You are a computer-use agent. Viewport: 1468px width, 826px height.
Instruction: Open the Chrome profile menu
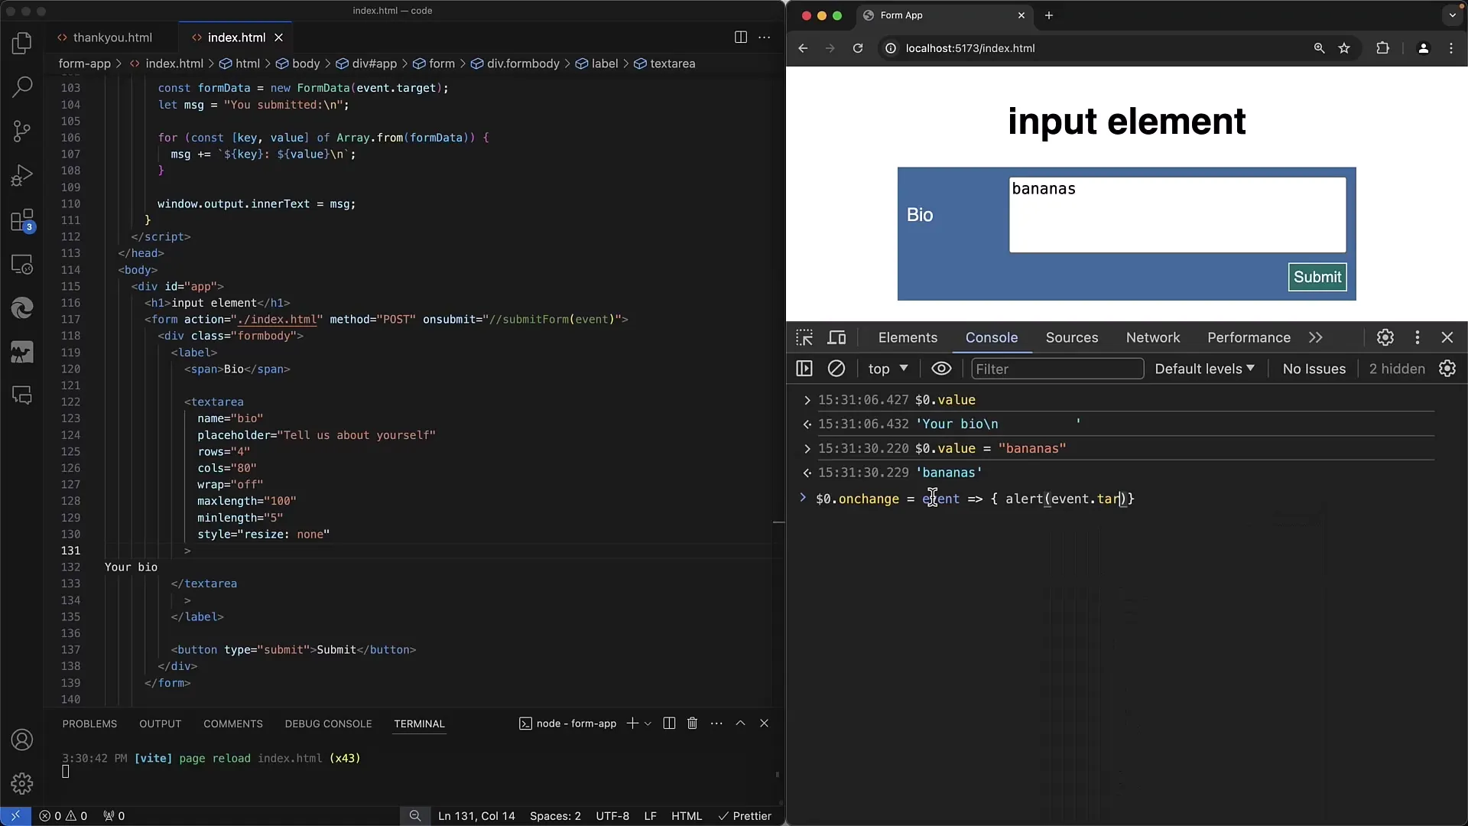1423,48
